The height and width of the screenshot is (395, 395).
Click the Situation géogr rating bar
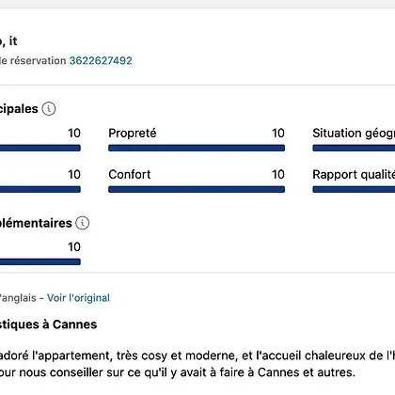point(354,148)
